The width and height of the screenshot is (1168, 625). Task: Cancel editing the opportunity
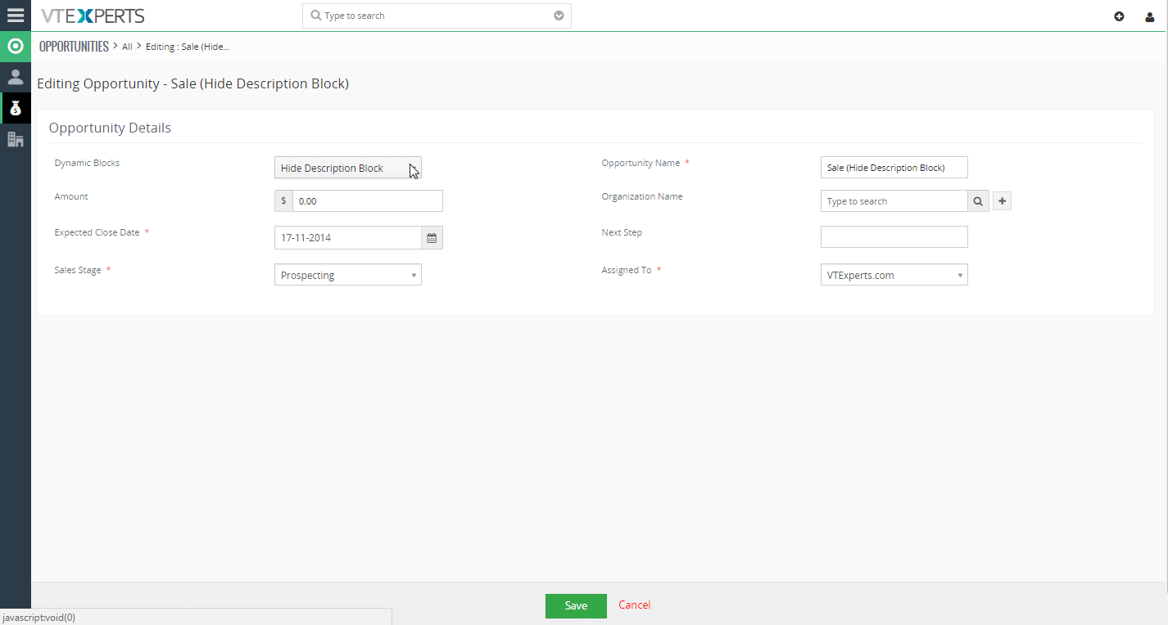coord(635,605)
